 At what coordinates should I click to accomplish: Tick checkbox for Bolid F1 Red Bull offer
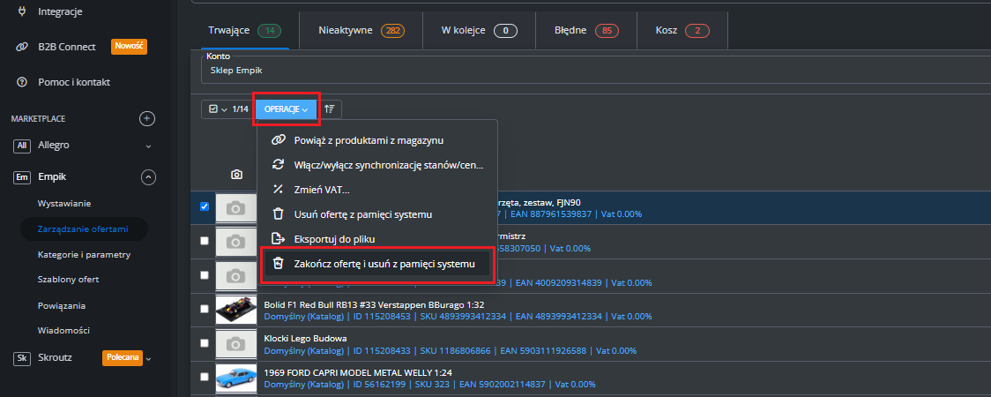[x=205, y=310]
